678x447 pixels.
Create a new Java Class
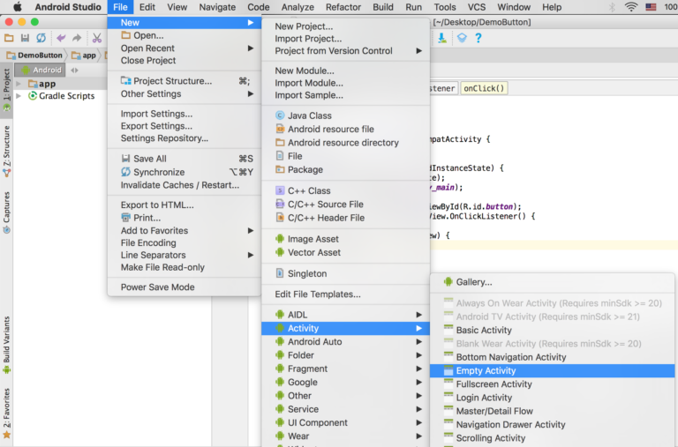click(x=346, y=115)
